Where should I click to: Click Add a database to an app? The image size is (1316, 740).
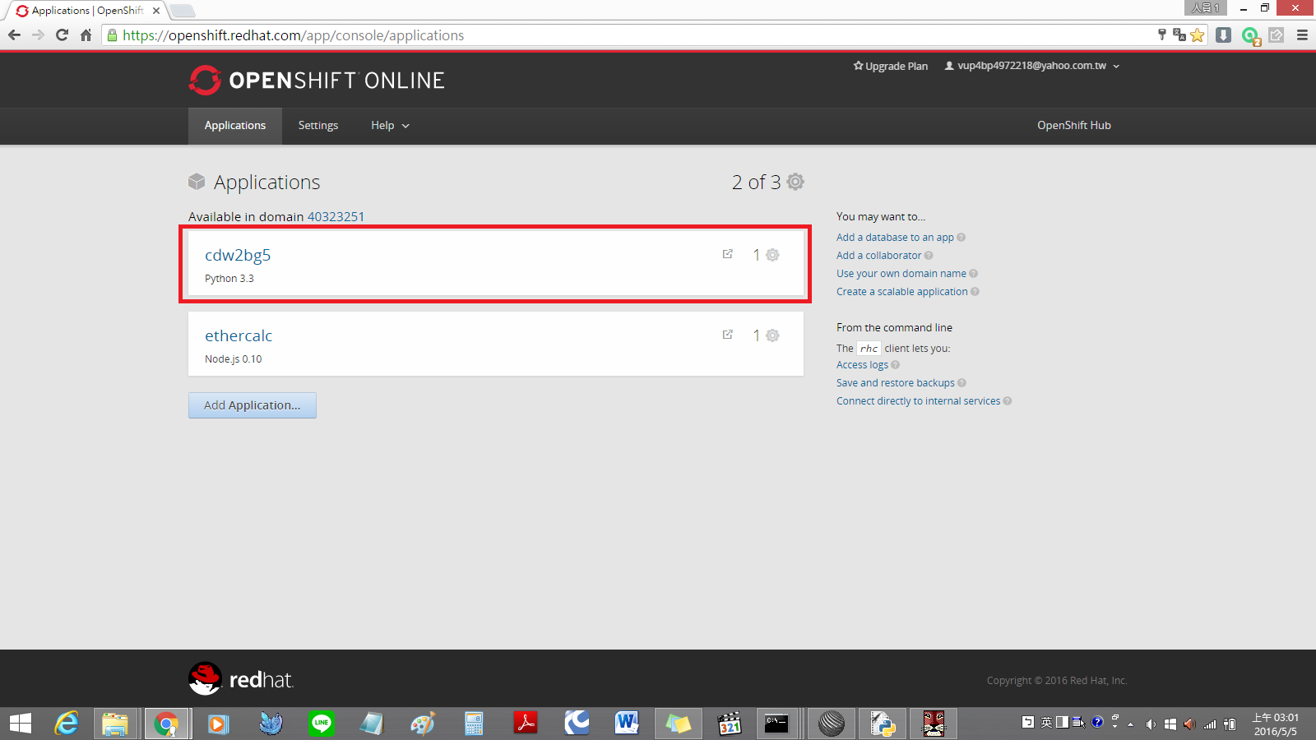coord(895,238)
